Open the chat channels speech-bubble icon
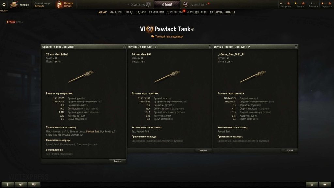 pos(34,185)
